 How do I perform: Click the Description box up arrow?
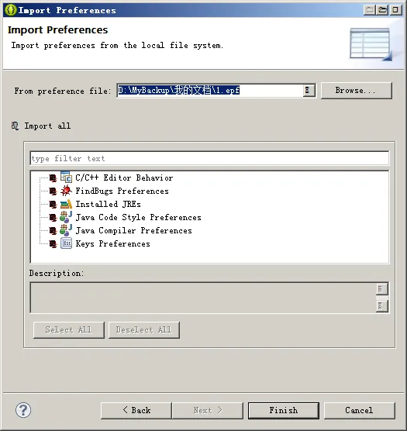pyautogui.click(x=382, y=289)
